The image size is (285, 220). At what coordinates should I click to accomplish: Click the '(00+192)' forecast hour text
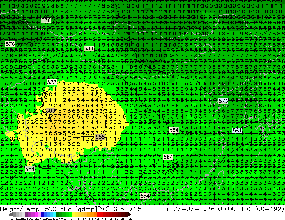point(269,209)
